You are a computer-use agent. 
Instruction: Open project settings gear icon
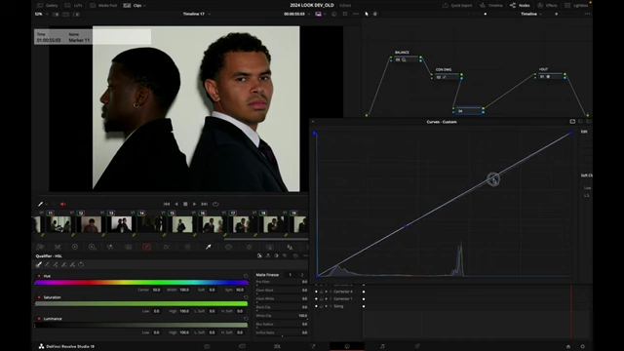583,347
